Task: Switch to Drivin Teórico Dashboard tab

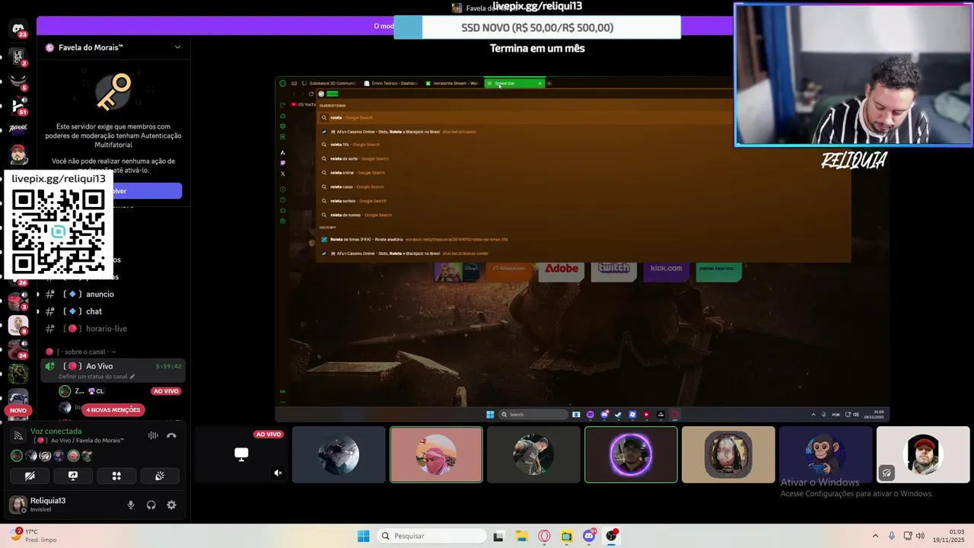Action: (390, 83)
